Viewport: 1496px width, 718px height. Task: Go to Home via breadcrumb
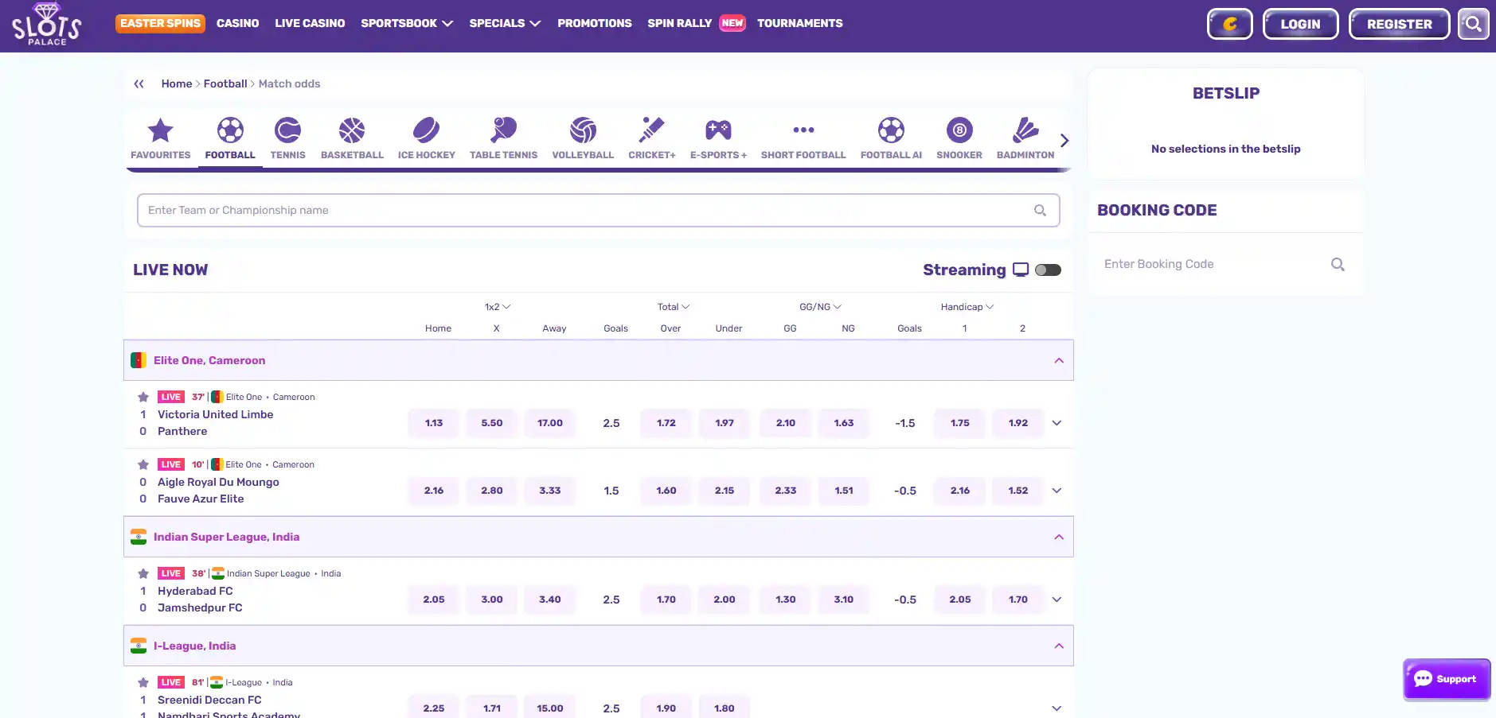coord(177,83)
